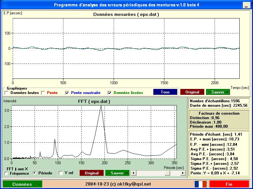Click the FFT scrollbar right arrow

click(x=183, y=173)
